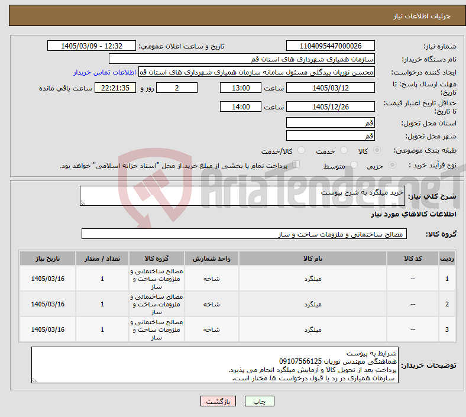Click the چاپ print button
The width and height of the screenshot is (466, 417).
click(x=260, y=401)
